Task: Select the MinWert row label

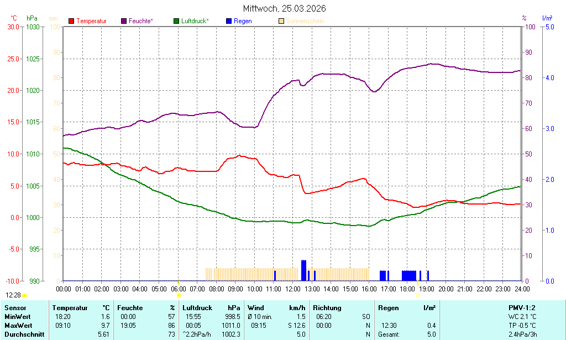Action: pyautogui.click(x=18, y=317)
